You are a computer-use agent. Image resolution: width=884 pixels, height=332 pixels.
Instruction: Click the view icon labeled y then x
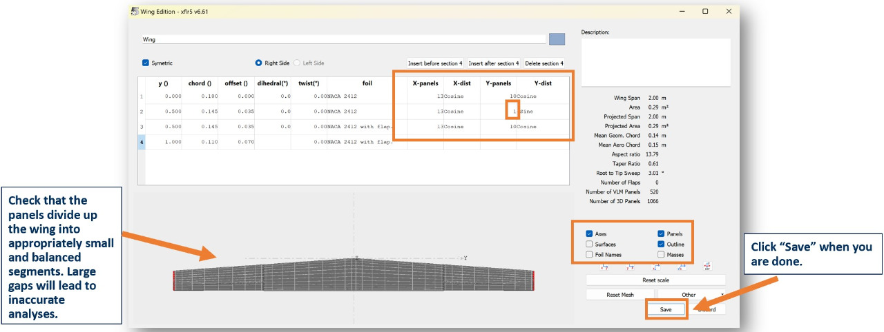pyautogui.click(x=630, y=267)
